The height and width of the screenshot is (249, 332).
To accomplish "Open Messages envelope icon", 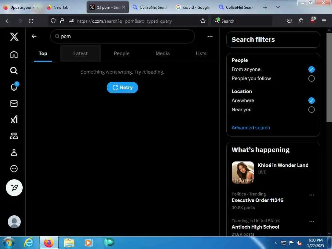I will tap(14, 103).
